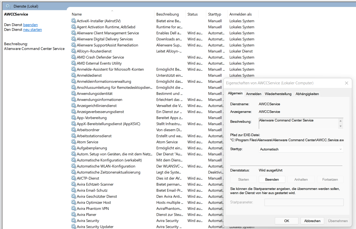The image size is (356, 229).
Task: Sort services by the Name column header
Action: [x=112, y=14]
